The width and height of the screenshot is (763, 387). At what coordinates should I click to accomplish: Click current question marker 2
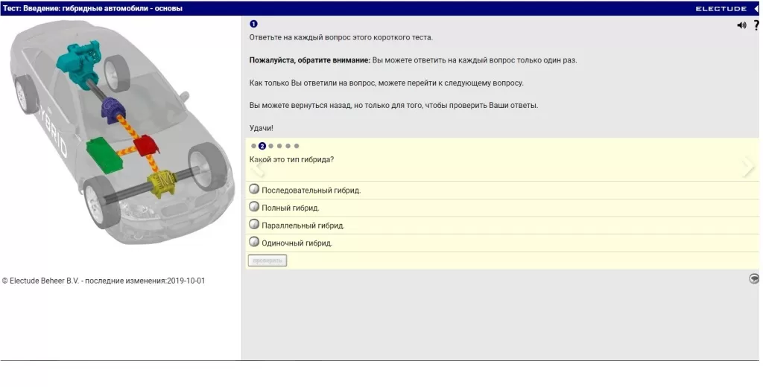(262, 146)
